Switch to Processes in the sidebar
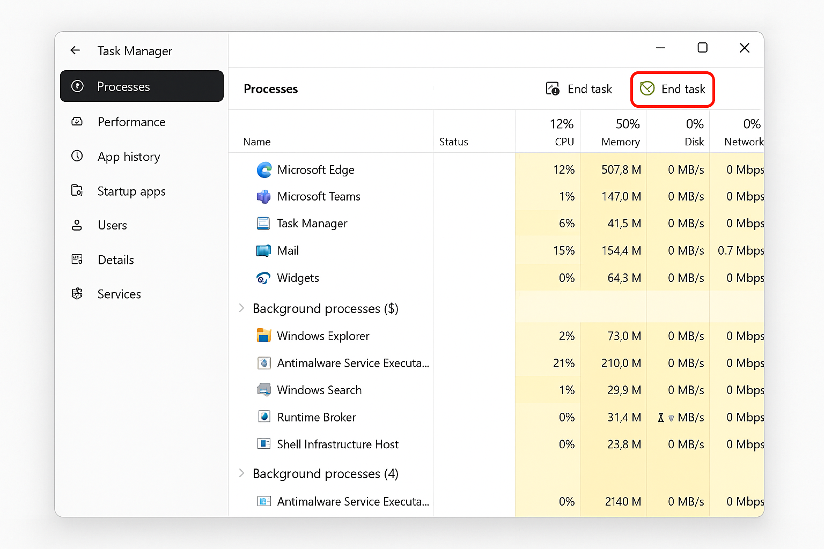This screenshot has width=824, height=549. coord(142,86)
